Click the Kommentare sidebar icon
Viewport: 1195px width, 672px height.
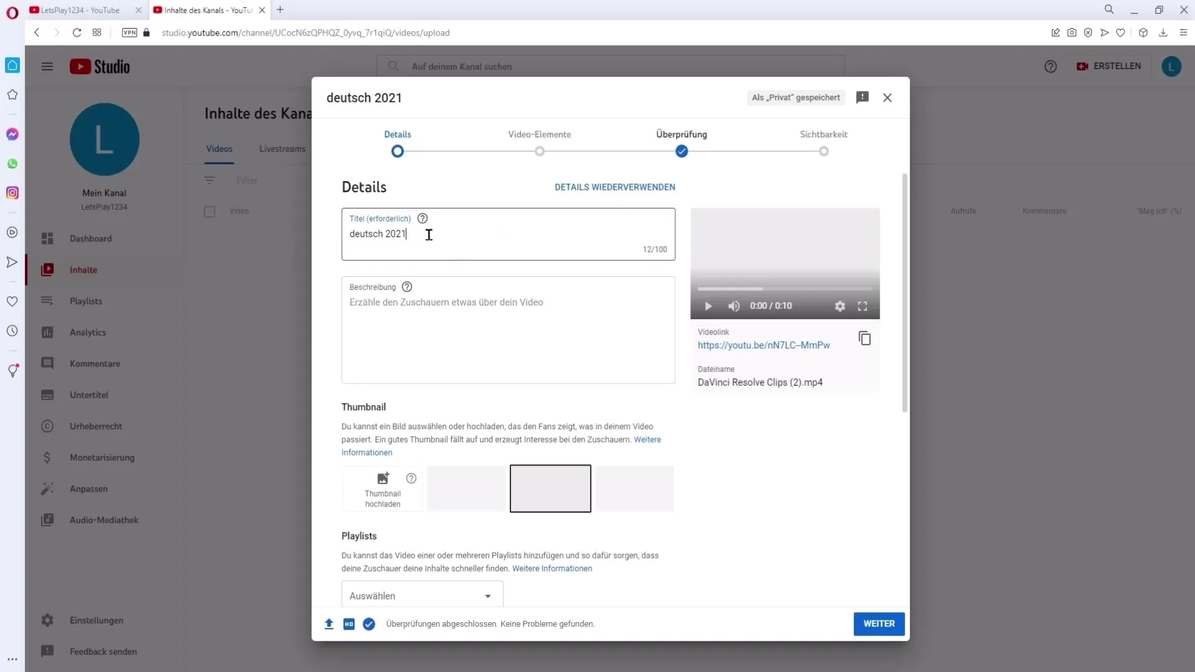point(47,363)
